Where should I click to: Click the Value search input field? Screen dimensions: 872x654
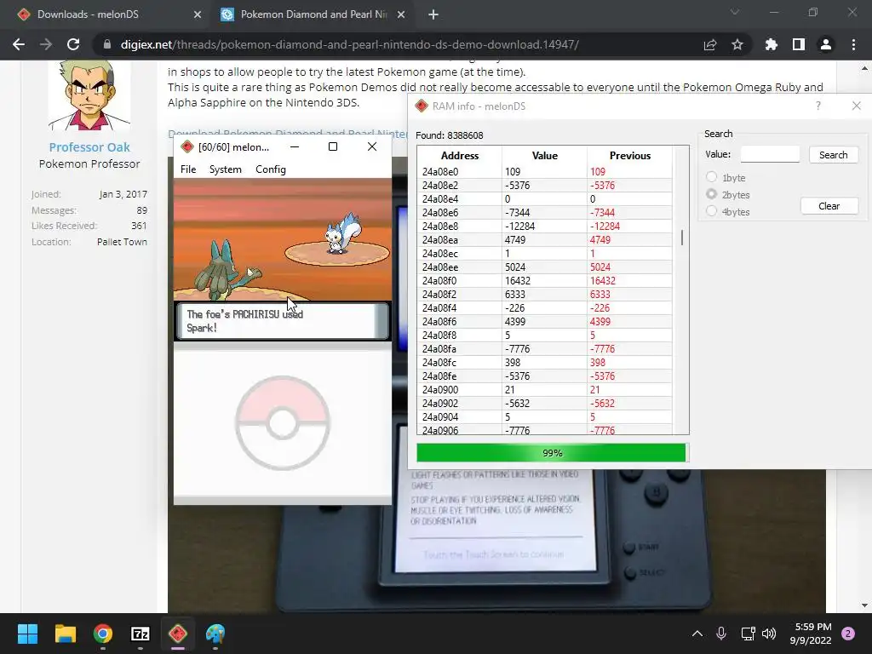click(770, 155)
